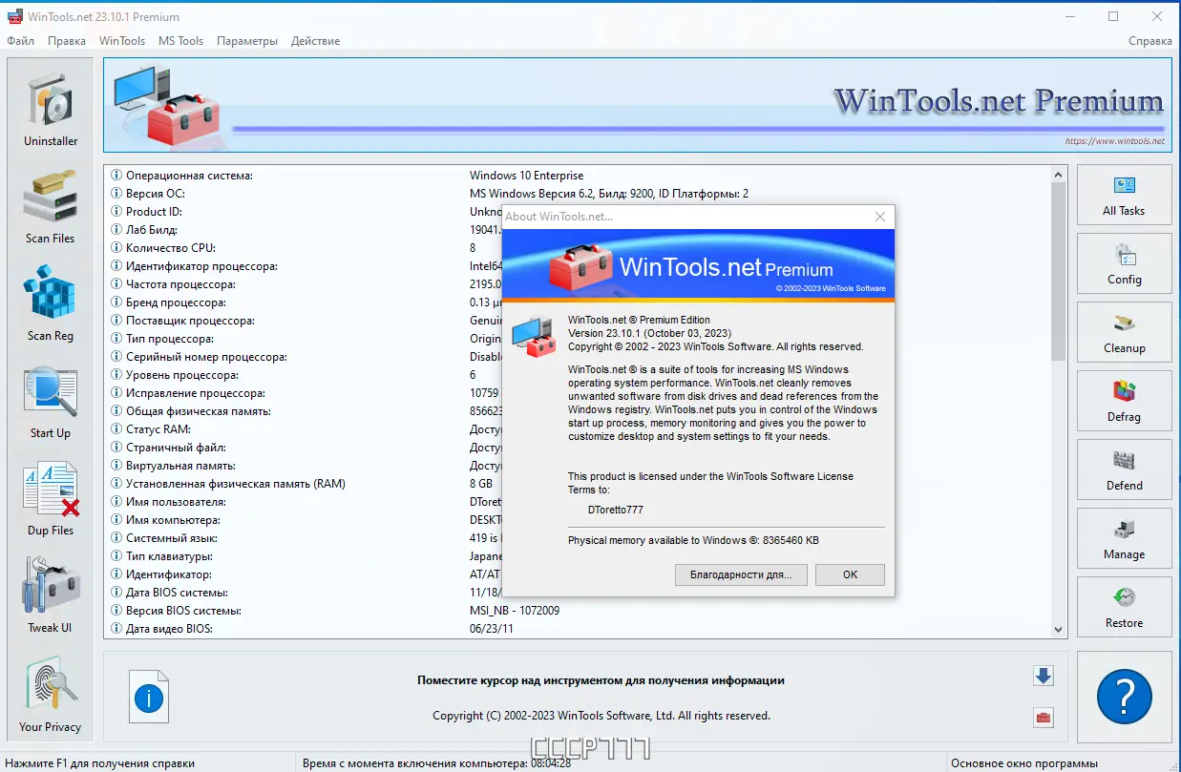Image resolution: width=1181 pixels, height=772 pixels.
Task: Select the Частота процессора row
Action: (x=577, y=284)
